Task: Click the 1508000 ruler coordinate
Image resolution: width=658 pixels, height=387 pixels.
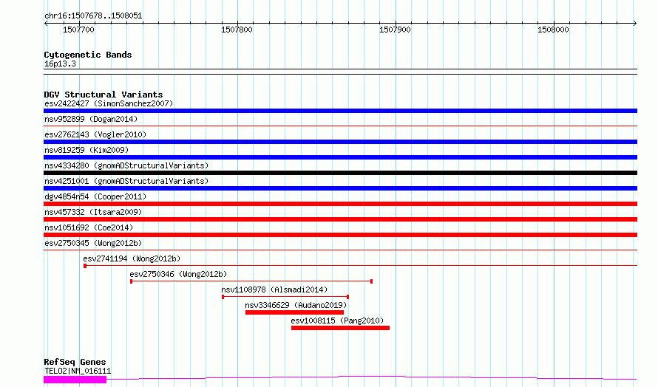Action: point(553,30)
